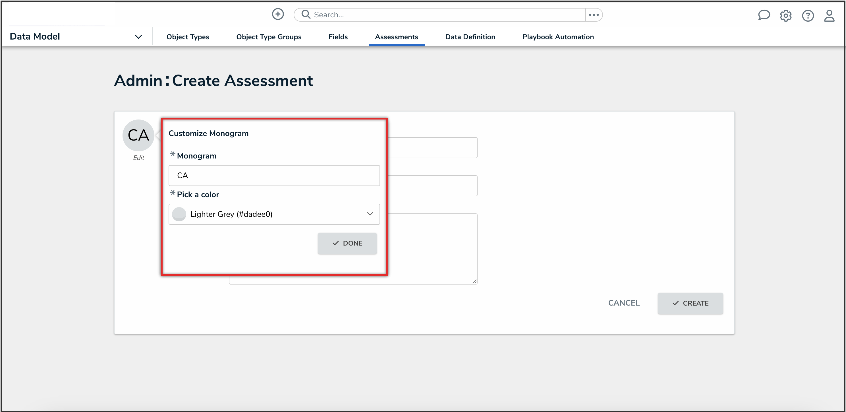Open the user profile icon
846x412 pixels.
(829, 15)
